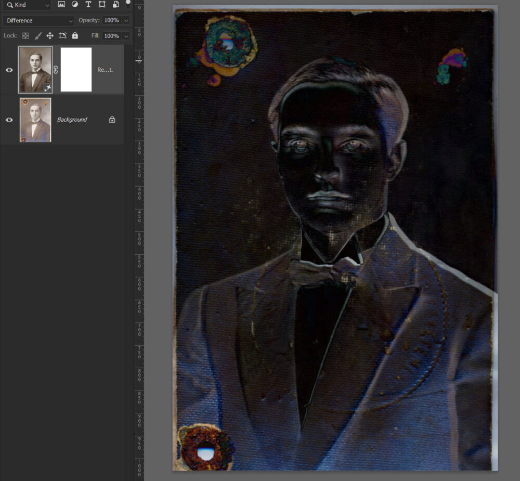Image resolution: width=520 pixels, height=481 pixels.
Task: Select the shape layer filter icon
Action: (102, 5)
